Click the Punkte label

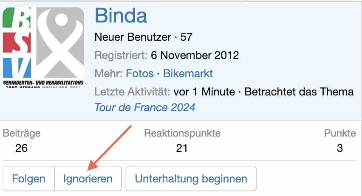(x=339, y=134)
